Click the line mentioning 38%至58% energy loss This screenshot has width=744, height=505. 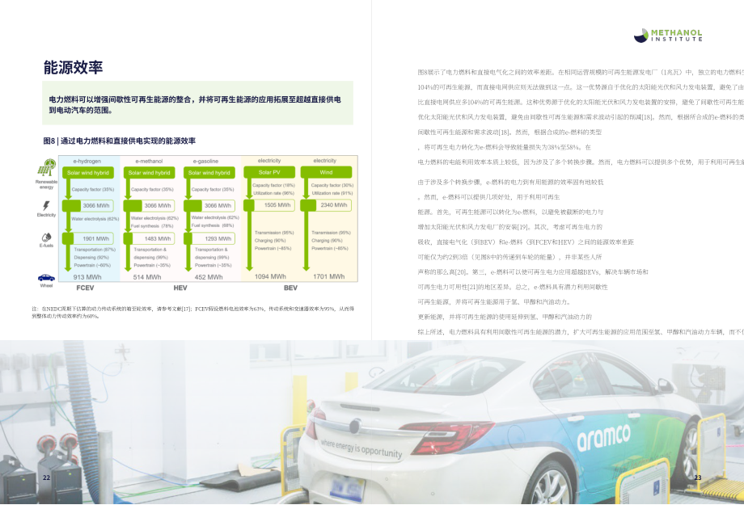505,148
